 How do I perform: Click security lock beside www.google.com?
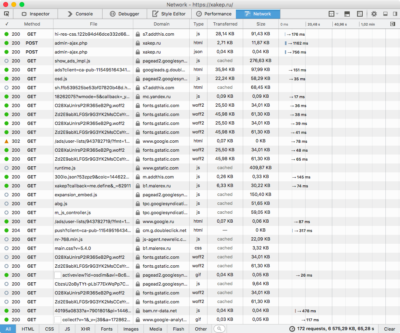tap(138, 141)
